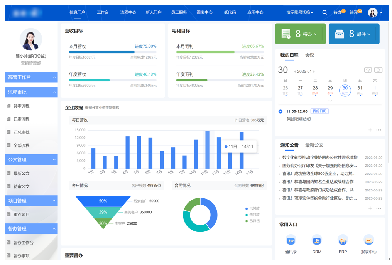
Task: Open the 报表中心 shortcut icon
Action: pyautogui.click(x=369, y=241)
